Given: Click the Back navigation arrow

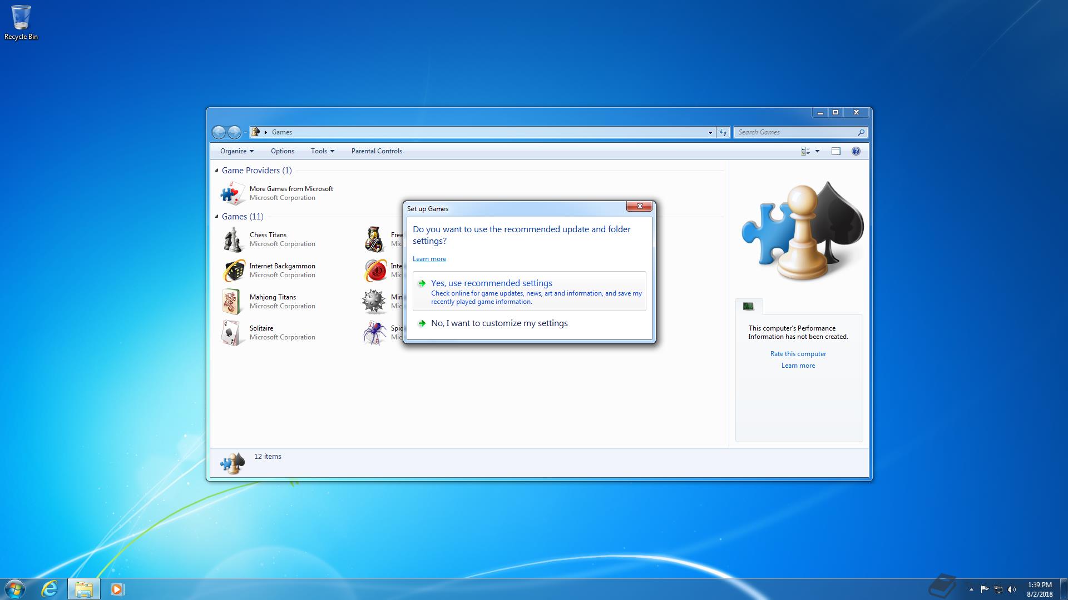Looking at the screenshot, I should 219,132.
